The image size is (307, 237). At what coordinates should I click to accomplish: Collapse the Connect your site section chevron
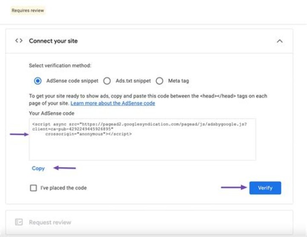(280, 41)
